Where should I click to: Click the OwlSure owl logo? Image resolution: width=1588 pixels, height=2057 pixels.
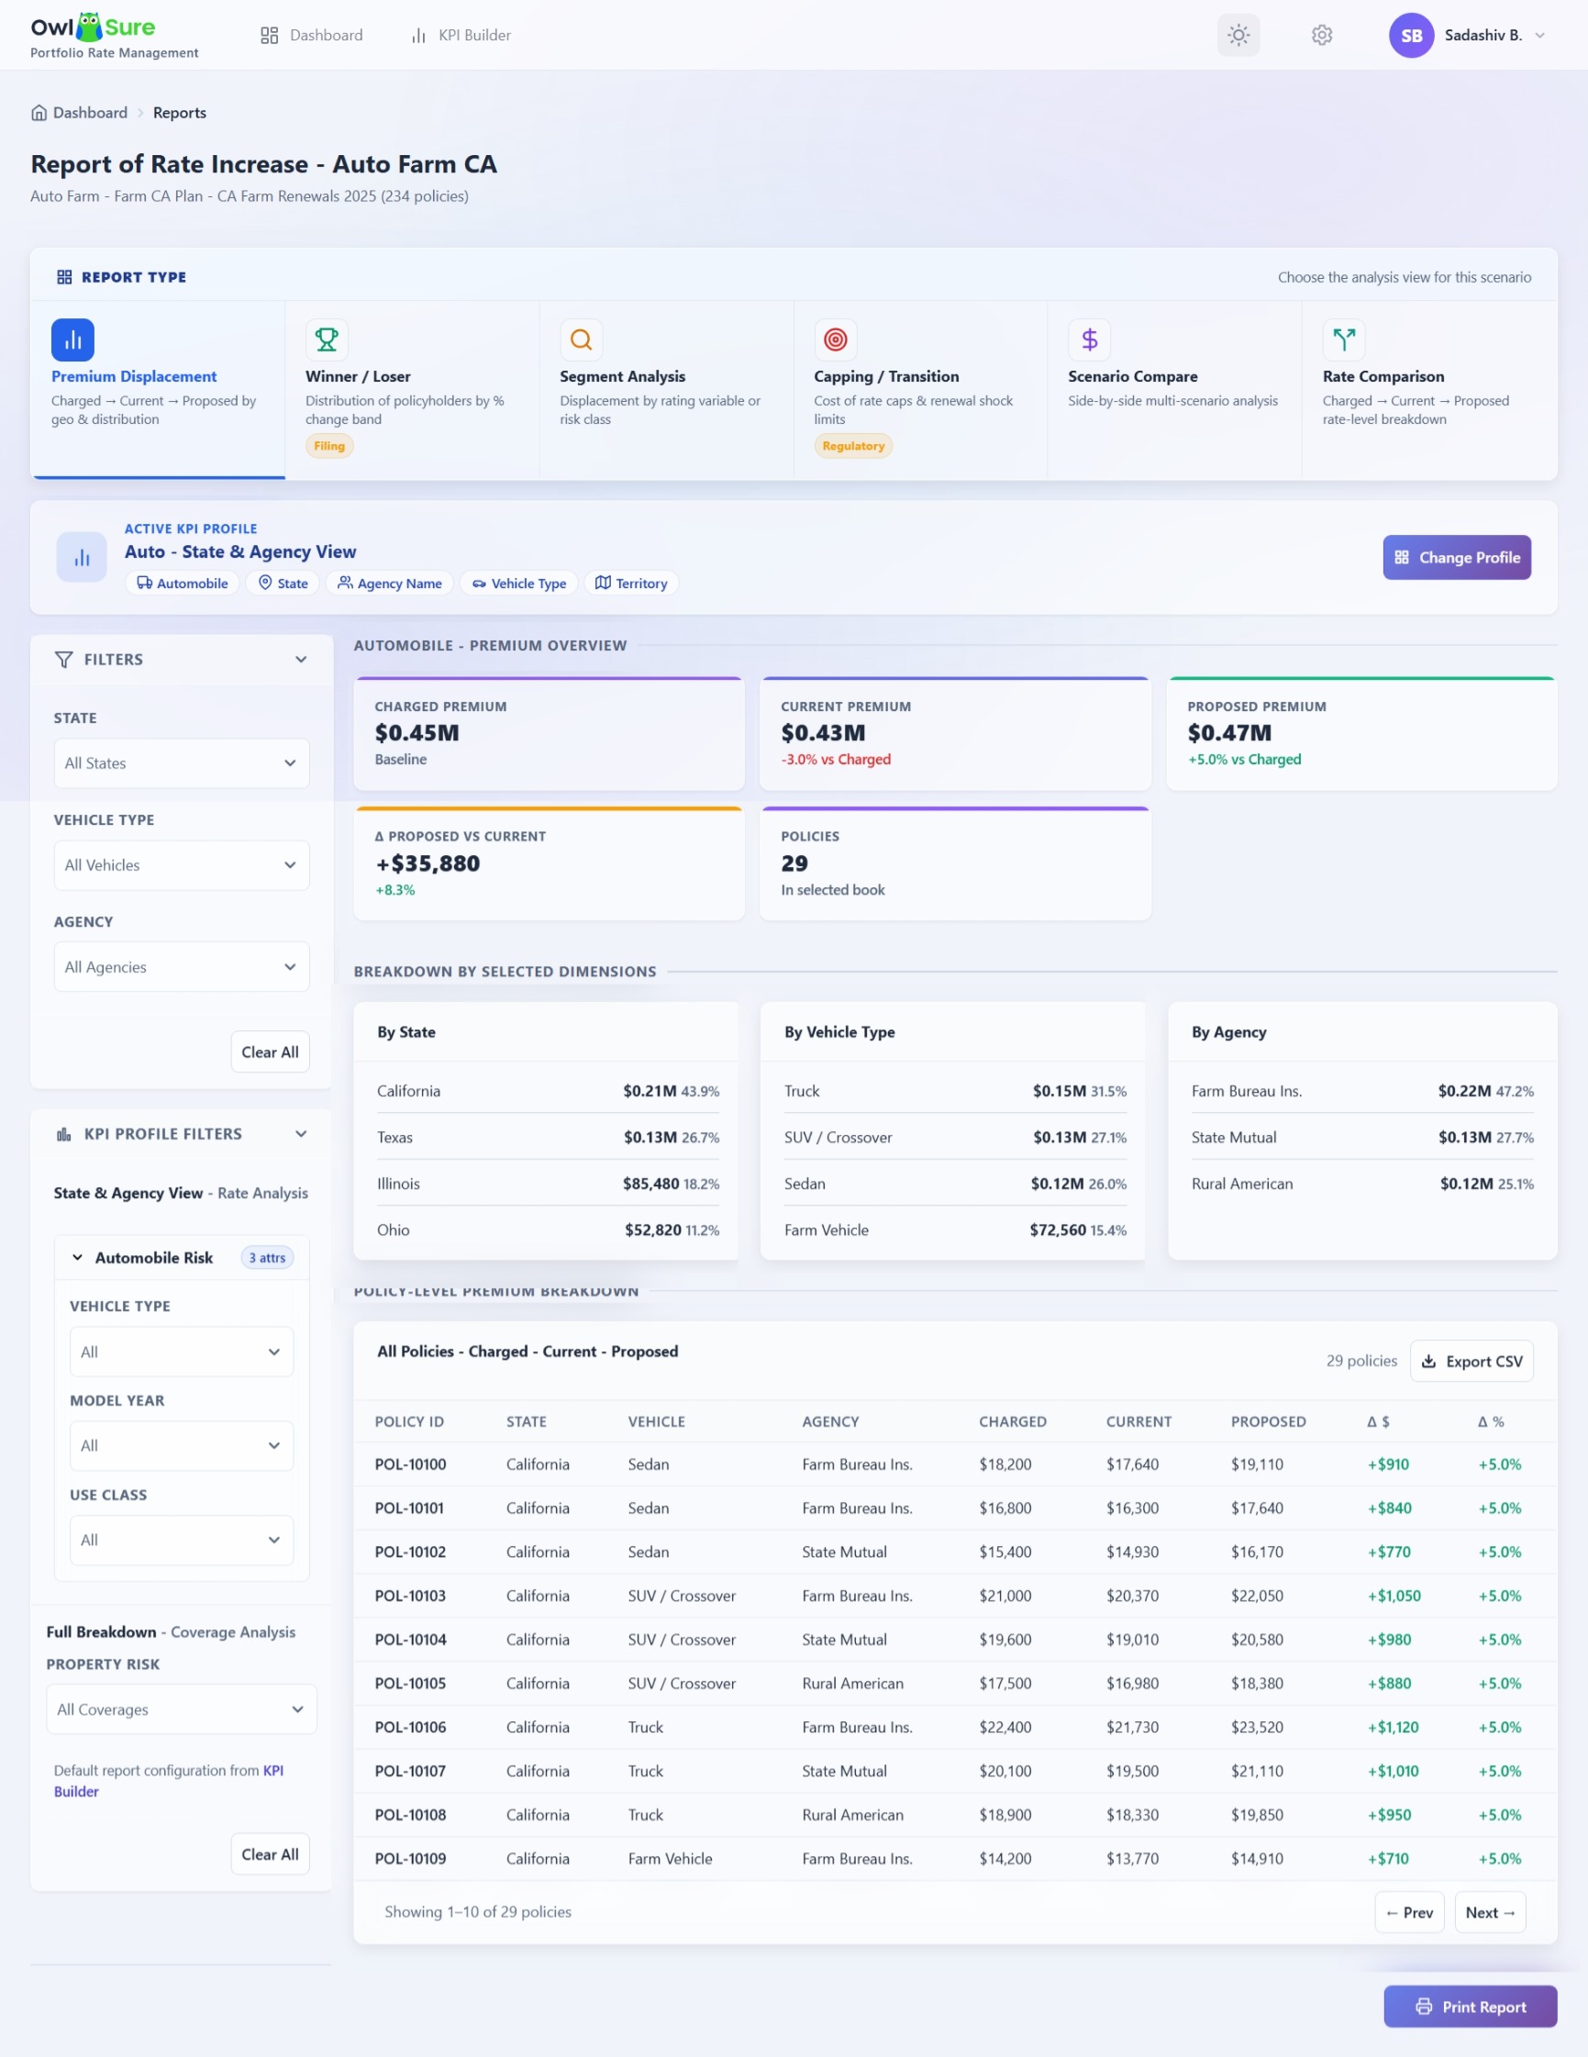coord(89,27)
